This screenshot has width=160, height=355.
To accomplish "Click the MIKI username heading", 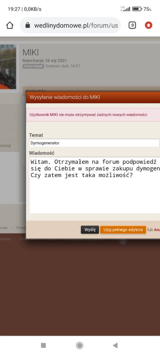I will [x=31, y=53].
